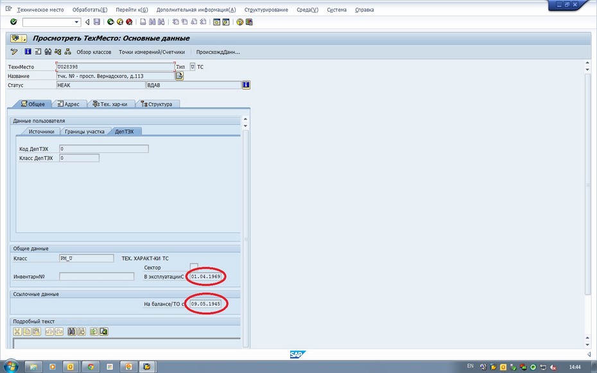Click the ИнвентарнNº input field

[96, 277]
